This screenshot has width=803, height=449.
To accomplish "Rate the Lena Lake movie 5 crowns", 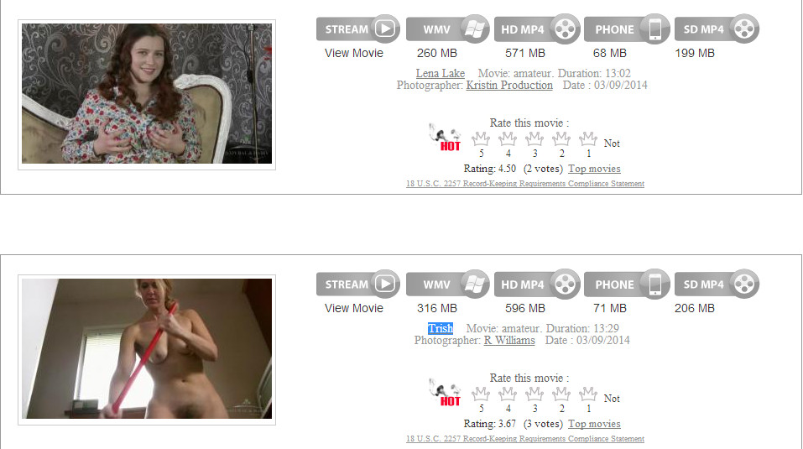I will click(481, 138).
